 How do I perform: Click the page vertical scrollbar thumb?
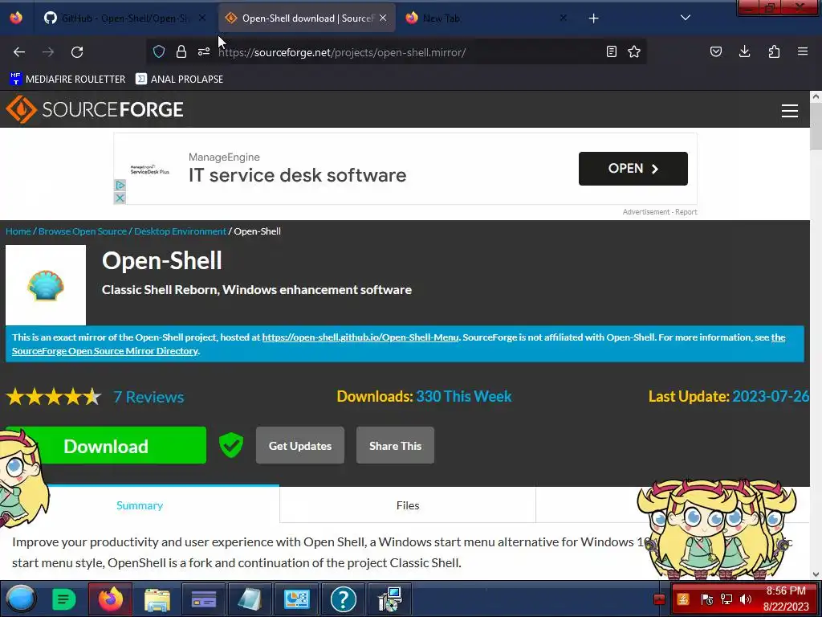coord(816,126)
